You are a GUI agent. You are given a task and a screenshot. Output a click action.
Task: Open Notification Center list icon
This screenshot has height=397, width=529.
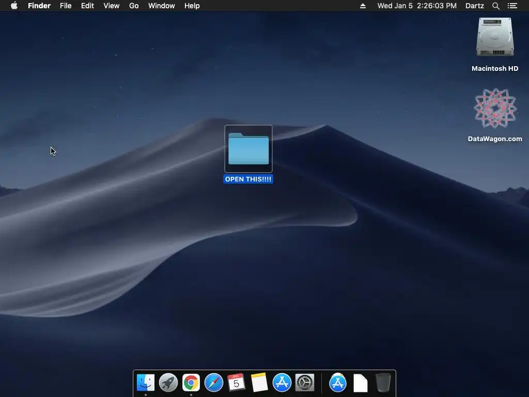512,6
